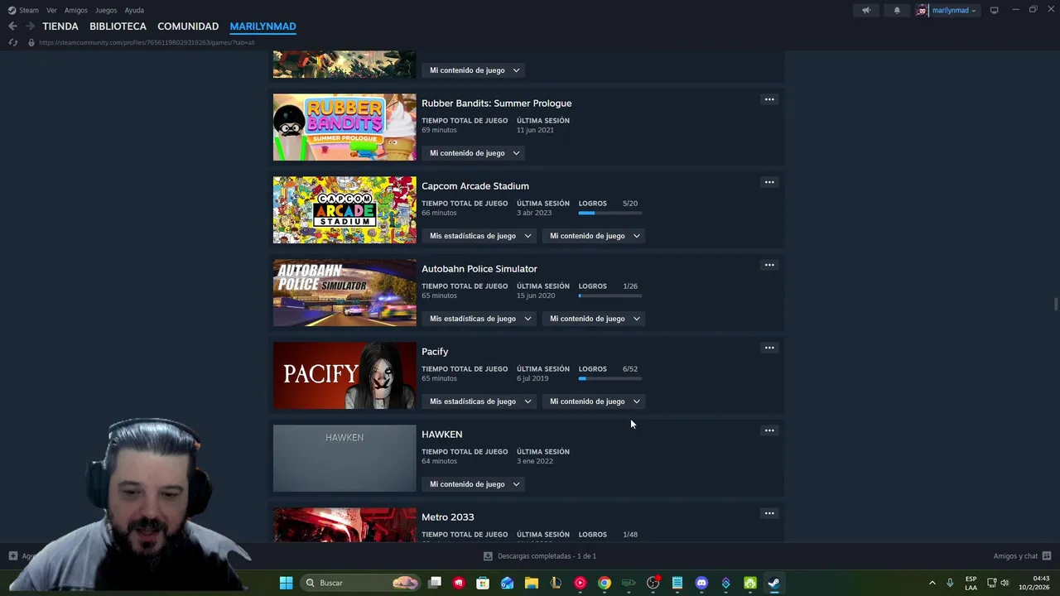Click the steamcommunity profile URL text

(147, 42)
